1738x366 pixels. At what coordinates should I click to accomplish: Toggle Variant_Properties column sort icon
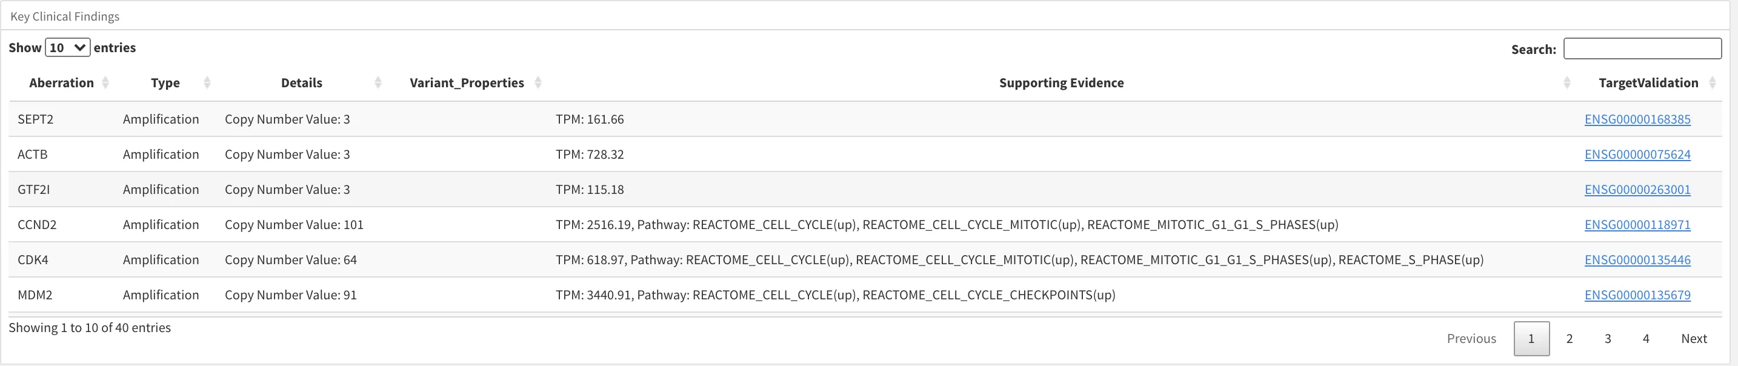(538, 83)
